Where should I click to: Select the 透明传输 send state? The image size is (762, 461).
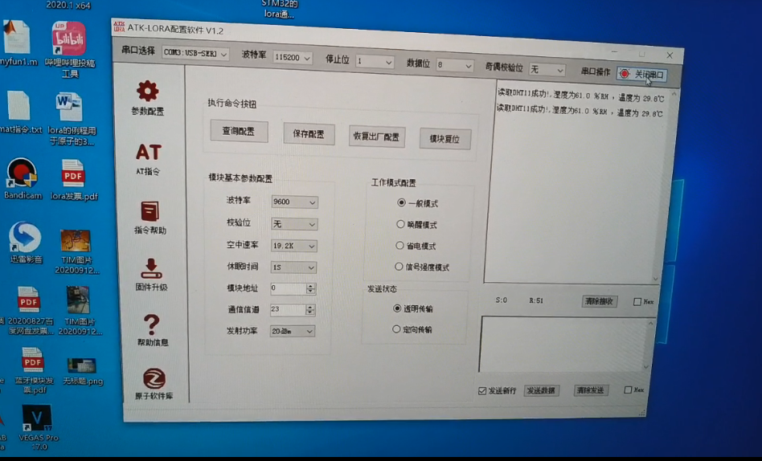[x=397, y=308]
